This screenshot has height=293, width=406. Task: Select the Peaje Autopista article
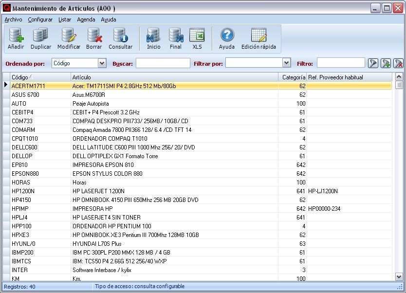[91, 104]
